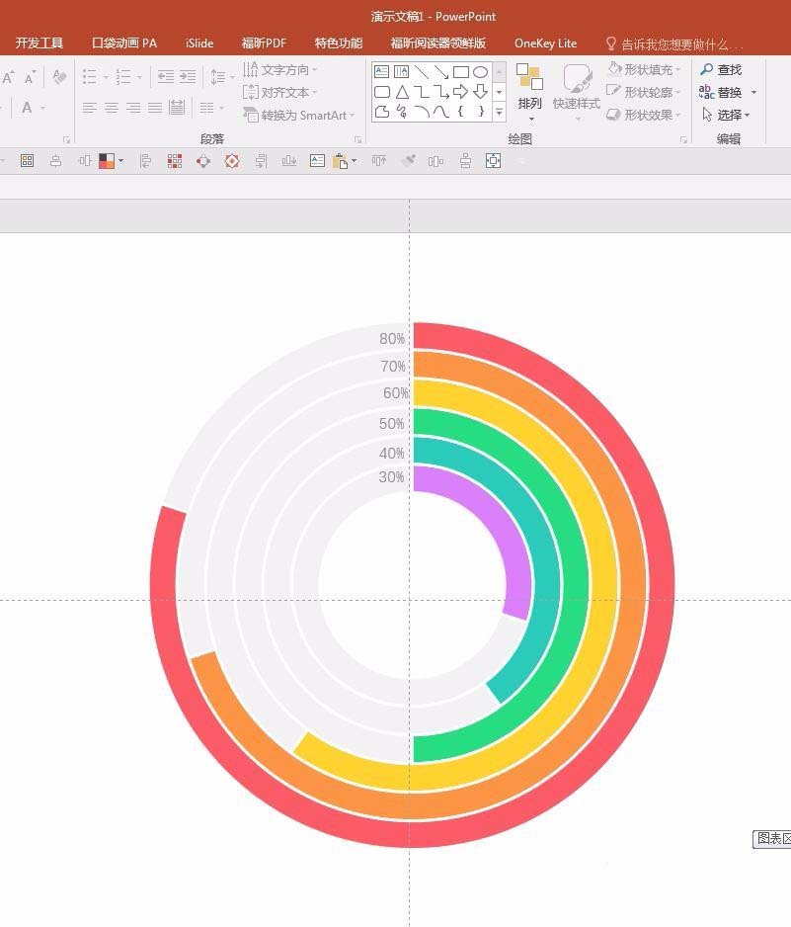Screen dimensions: 791x927
Task: Choose the rounded rectangle shape
Action: pos(382,92)
